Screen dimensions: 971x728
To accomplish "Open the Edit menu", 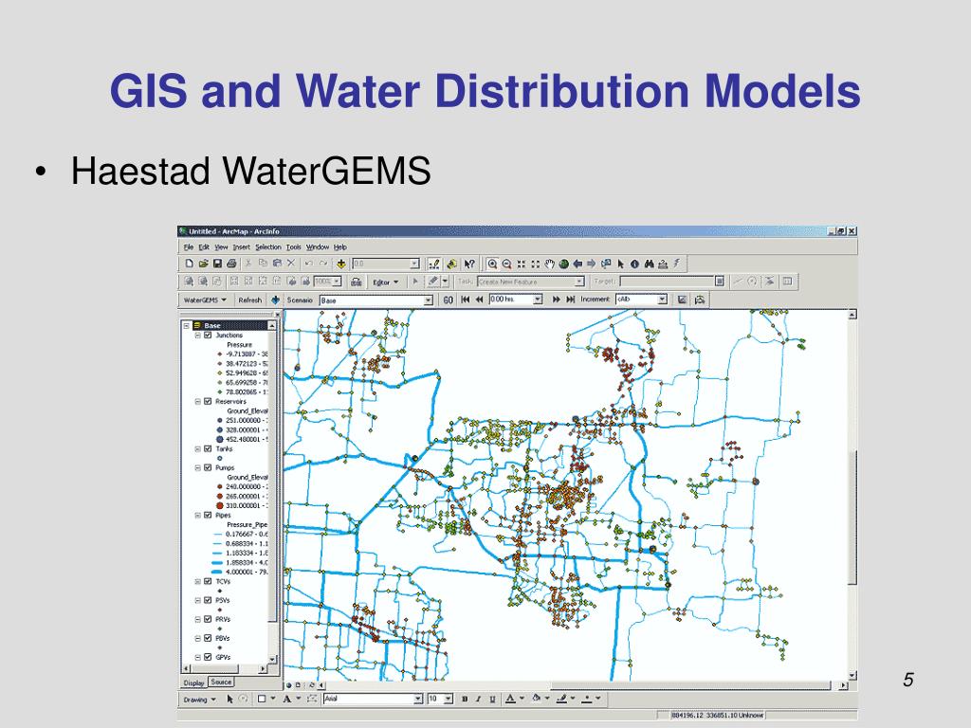I will [204, 247].
